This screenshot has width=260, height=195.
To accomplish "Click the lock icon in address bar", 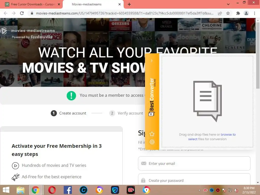I will coord(32,13).
